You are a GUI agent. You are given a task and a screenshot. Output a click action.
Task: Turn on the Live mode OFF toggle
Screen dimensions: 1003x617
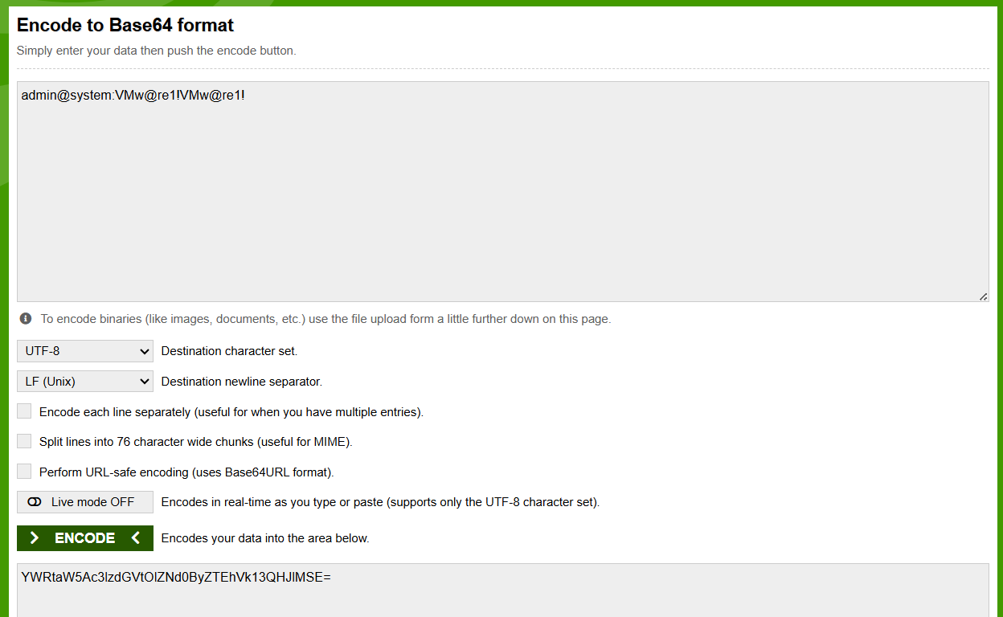pyautogui.click(x=85, y=502)
